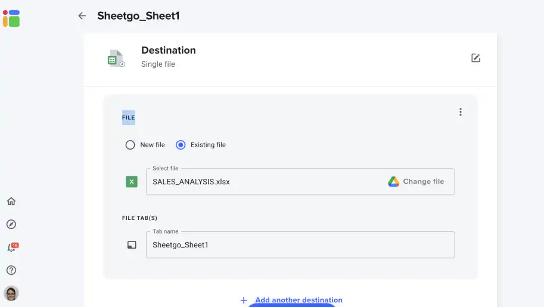Click the highlighted FILE label
Image resolution: width=544 pixels, height=307 pixels.
coord(128,117)
